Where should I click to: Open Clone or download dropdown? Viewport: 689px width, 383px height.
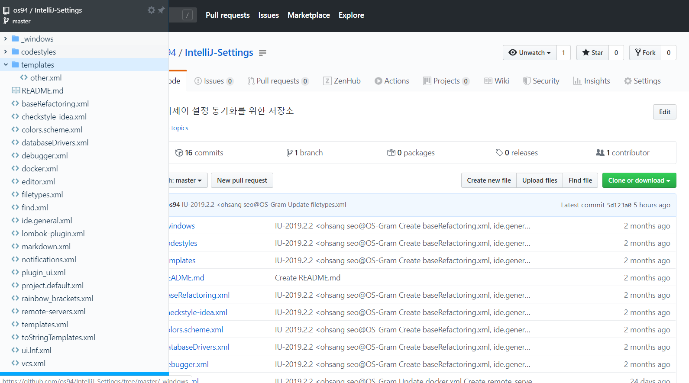click(639, 180)
